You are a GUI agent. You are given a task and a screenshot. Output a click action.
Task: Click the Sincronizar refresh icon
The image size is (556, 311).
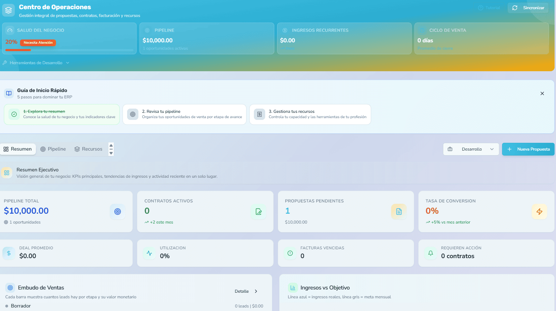point(515,8)
